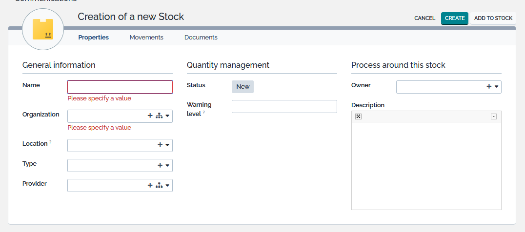The height and width of the screenshot is (232, 525).
Task: Switch to the Movements tab
Action: tap(146, 38)
